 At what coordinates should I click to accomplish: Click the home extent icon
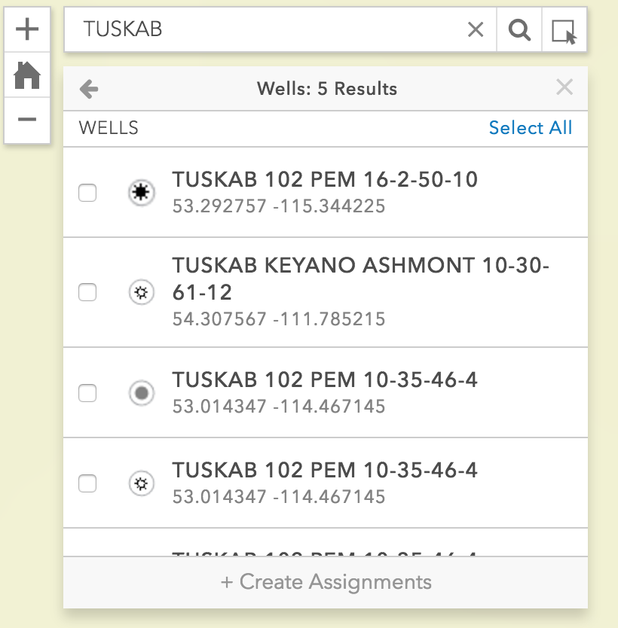click(27, 75)
